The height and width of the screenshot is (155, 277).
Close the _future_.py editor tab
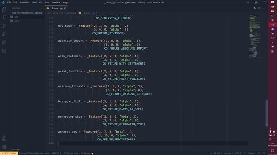pos(65,8)
